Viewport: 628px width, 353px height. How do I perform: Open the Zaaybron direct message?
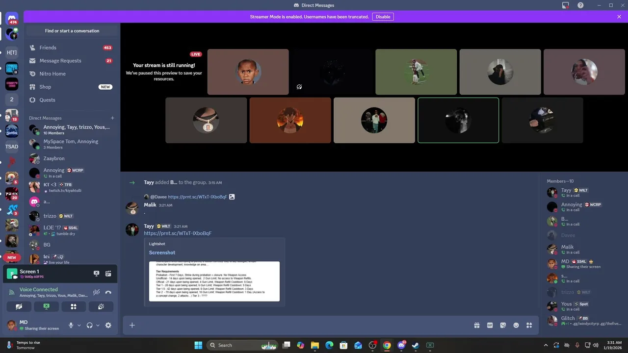tap(72, 159)
